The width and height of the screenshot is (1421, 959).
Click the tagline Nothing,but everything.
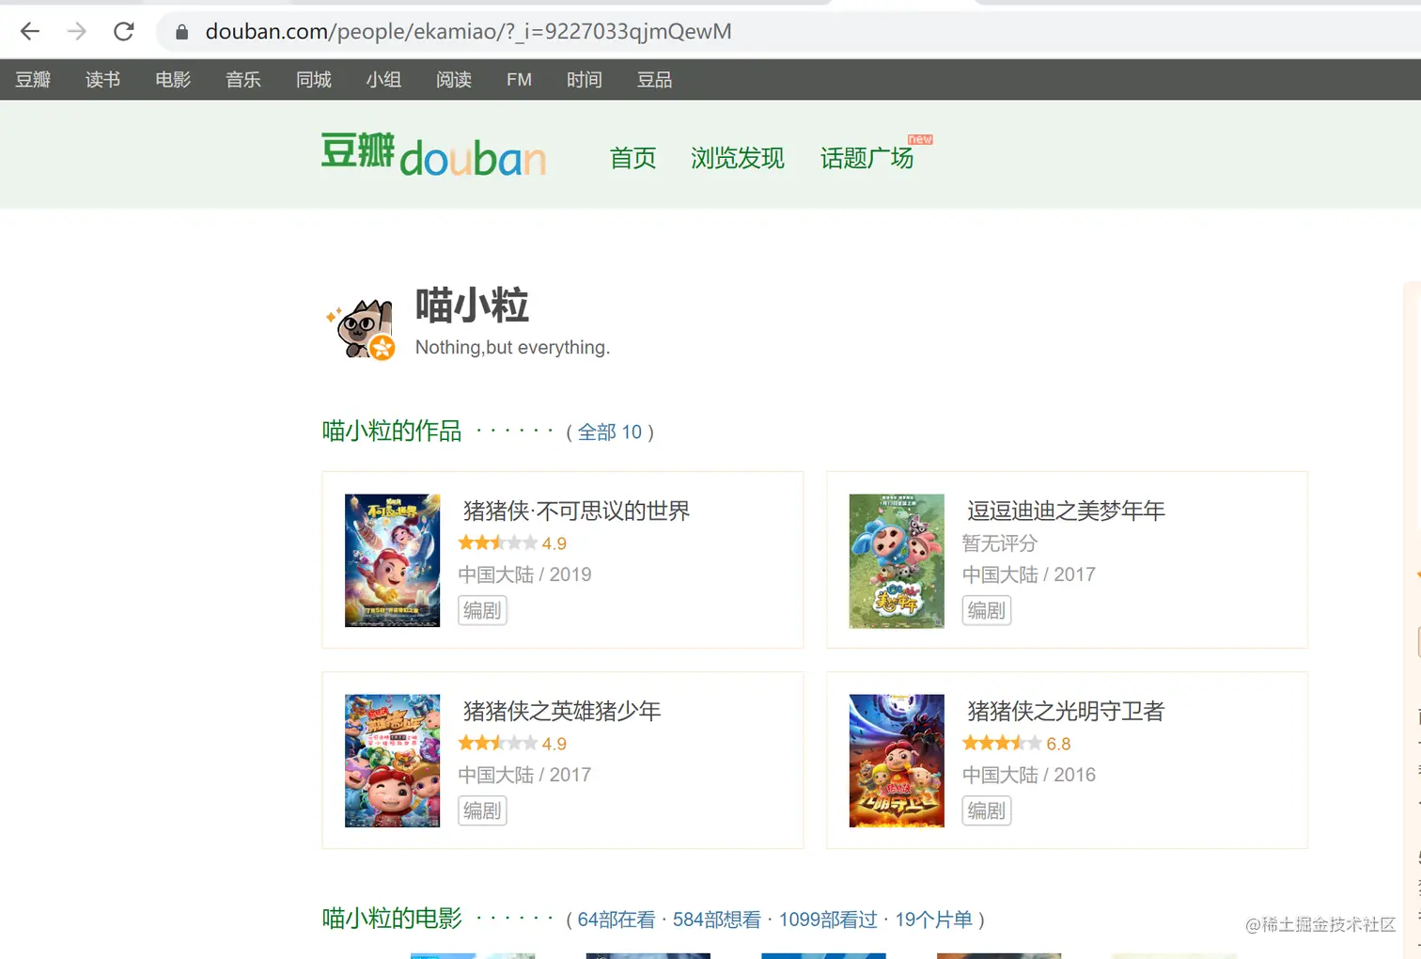pyautogui.click(x=512, y=348)
